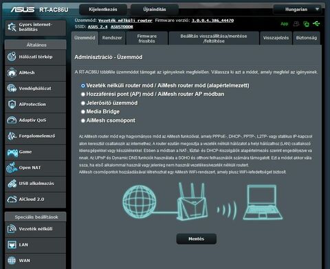
Task: Click the Újraindítás reboot button
Action: click(x=155, y=10)
